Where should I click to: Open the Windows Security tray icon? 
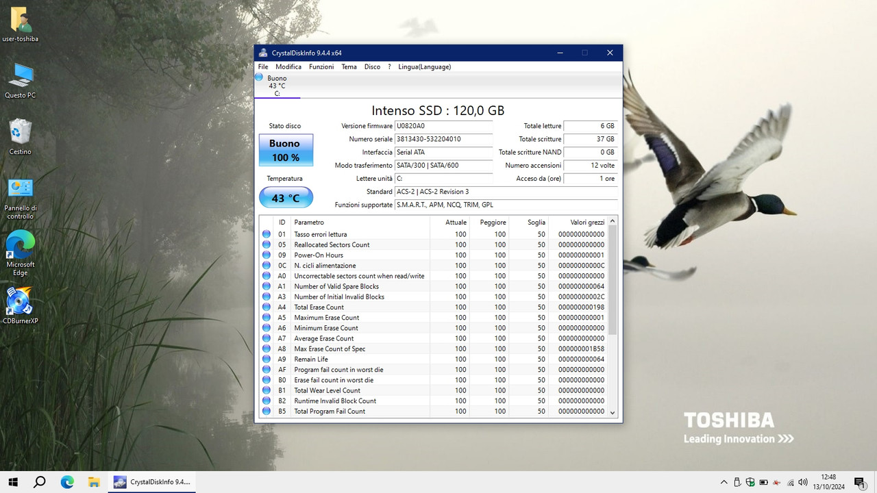point(750,482)
